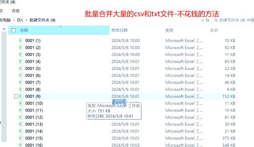Image resolution: width=254 pixels, height=147 pixels.
Task: Select file name 0001 (15)
Action: tap(34, 138)
